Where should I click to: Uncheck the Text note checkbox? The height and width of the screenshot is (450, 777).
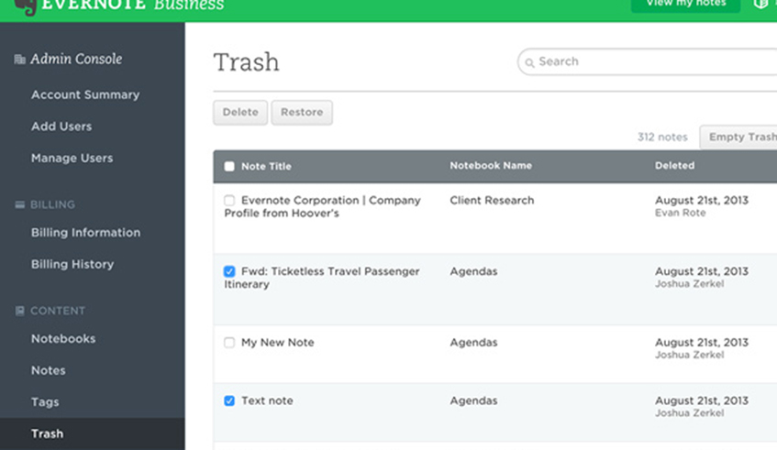(x=229, y=401)
